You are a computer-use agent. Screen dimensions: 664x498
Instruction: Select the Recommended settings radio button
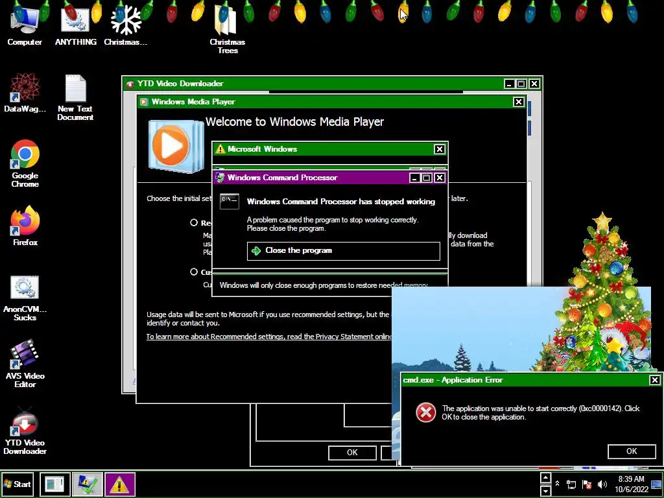[x=194, y=223]
